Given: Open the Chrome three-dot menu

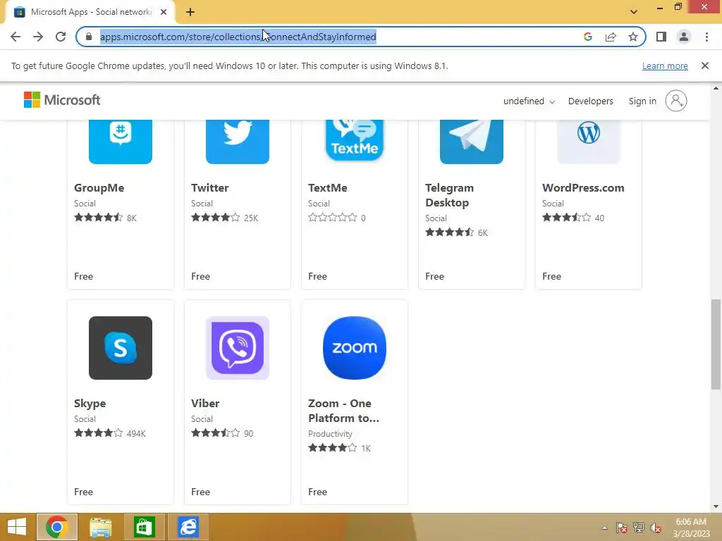Looking at the screenshot, I should (706, 37).
